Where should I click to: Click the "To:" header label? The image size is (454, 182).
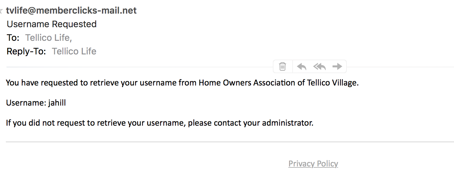point(13,38)
